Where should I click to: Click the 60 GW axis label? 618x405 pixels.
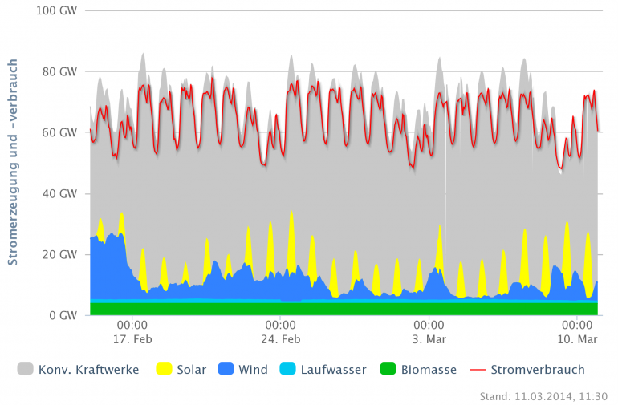[x=59, y=132]
